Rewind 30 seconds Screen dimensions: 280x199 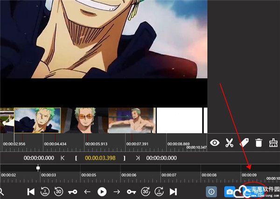coord(59,192)
